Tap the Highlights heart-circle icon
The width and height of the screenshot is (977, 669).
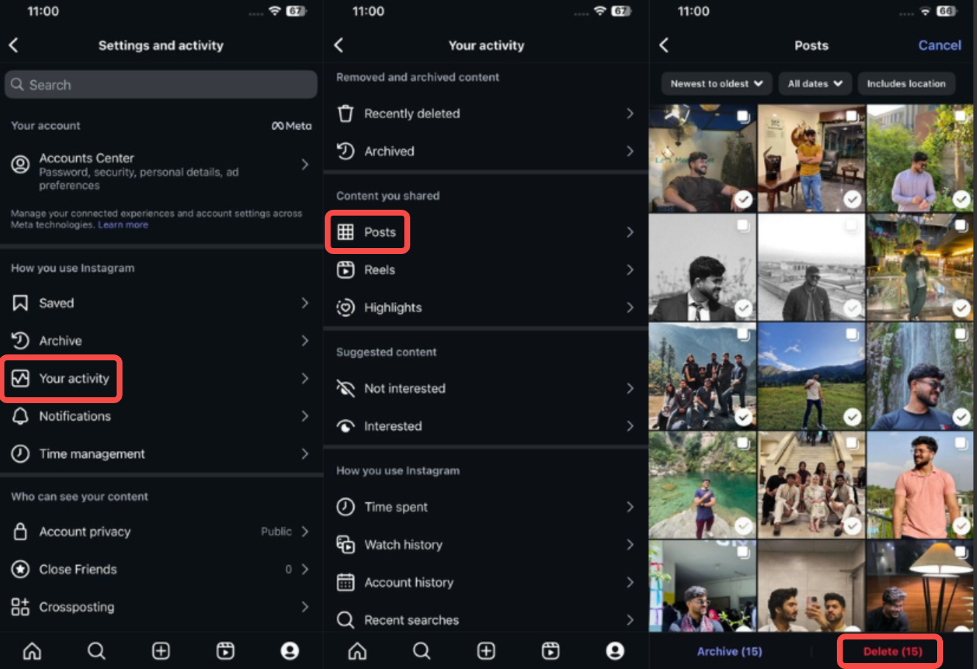(345, 308)
